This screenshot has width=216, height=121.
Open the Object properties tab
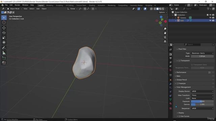click(171, 80)
